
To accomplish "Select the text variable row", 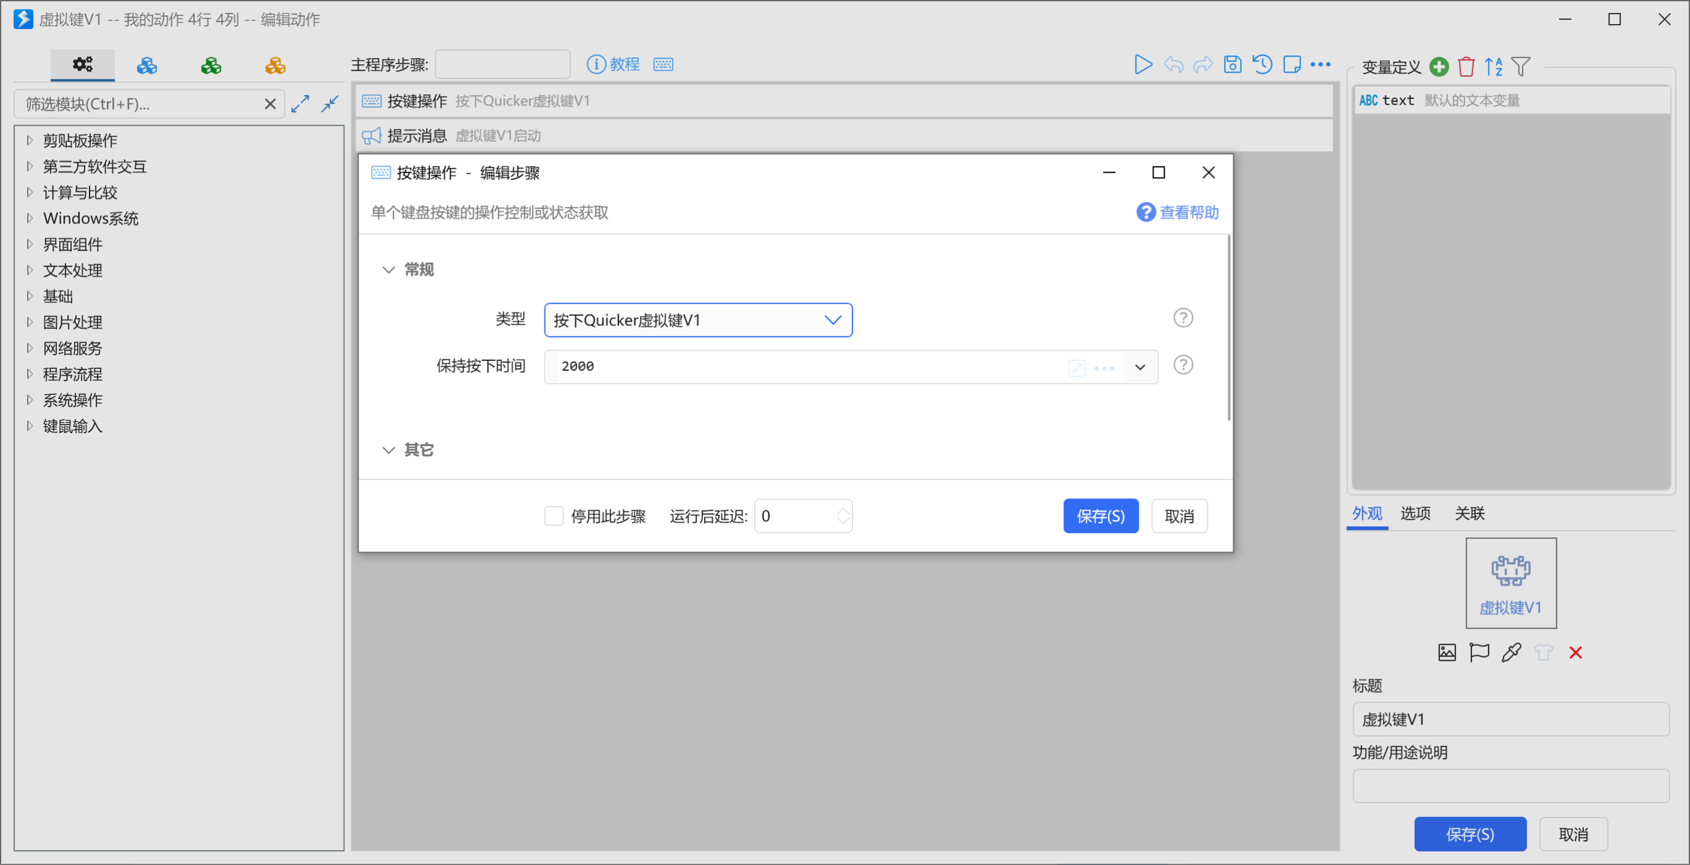I will tap(1512, 101).
